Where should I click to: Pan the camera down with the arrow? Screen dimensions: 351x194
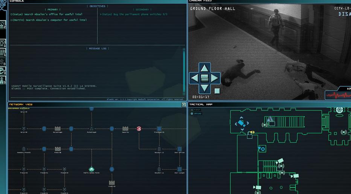[x=204, y=88]
